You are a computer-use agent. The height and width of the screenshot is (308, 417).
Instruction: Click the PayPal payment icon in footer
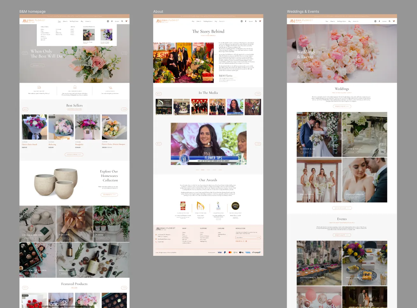[225, 252]
